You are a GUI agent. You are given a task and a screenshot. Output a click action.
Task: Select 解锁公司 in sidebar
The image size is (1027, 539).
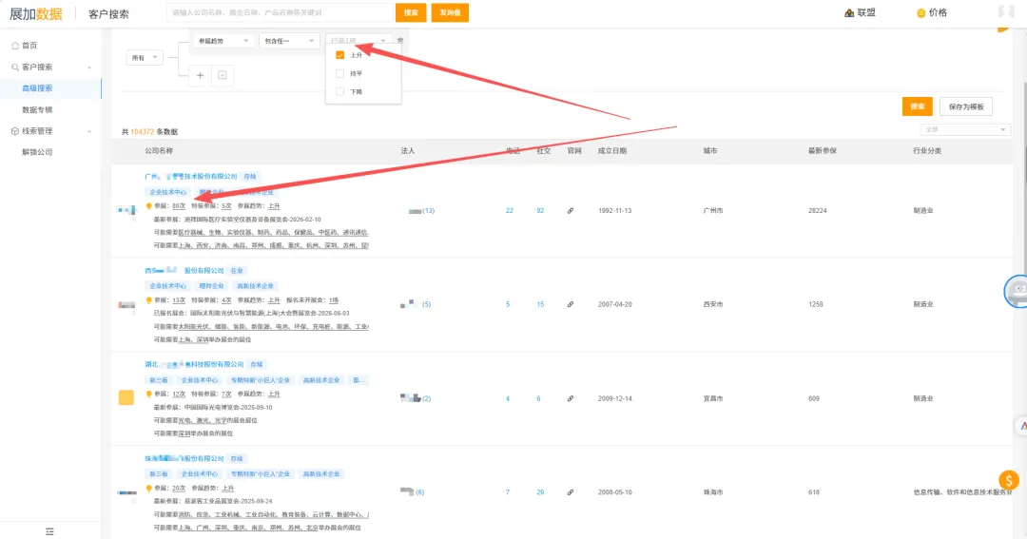[x=37, y=152]
